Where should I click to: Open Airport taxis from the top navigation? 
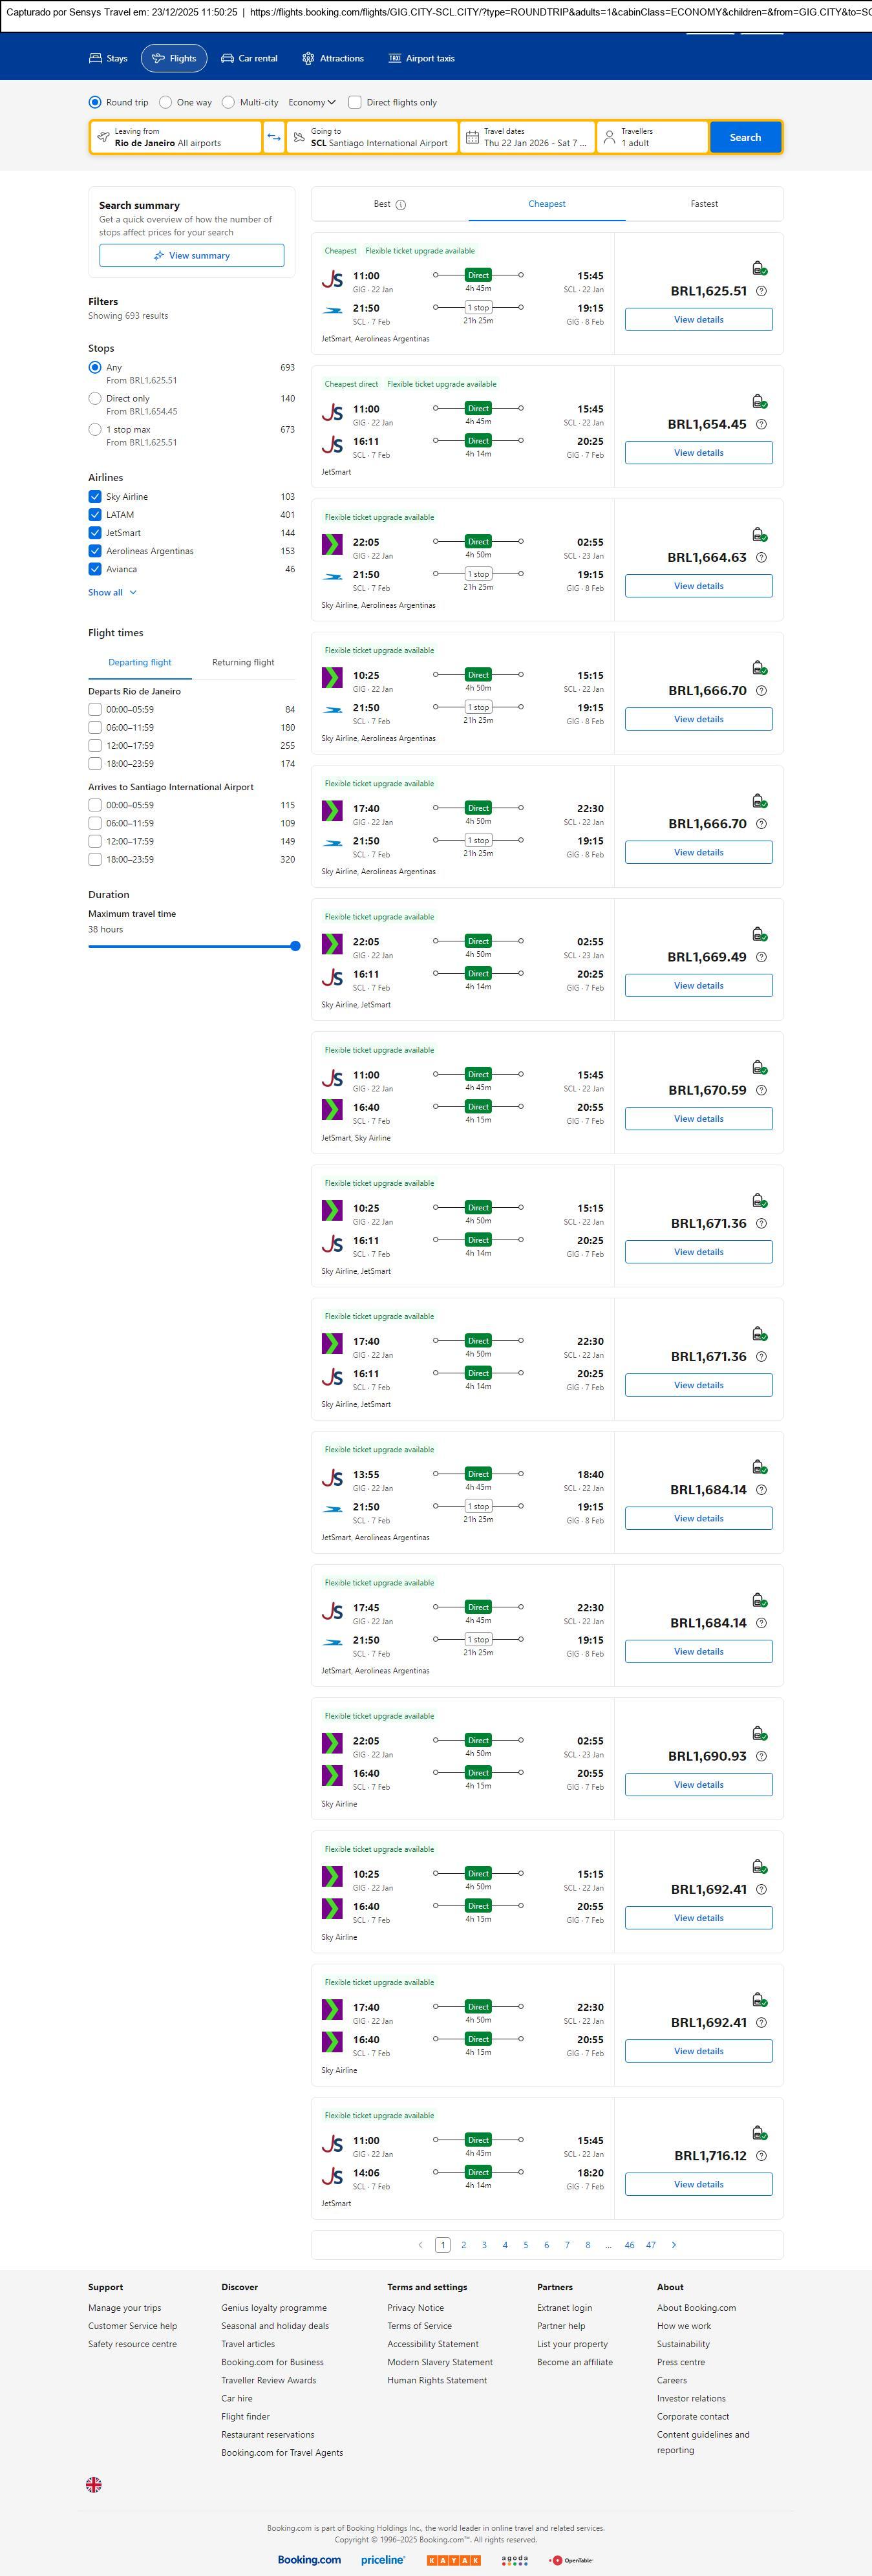click(x=421, y=59)
